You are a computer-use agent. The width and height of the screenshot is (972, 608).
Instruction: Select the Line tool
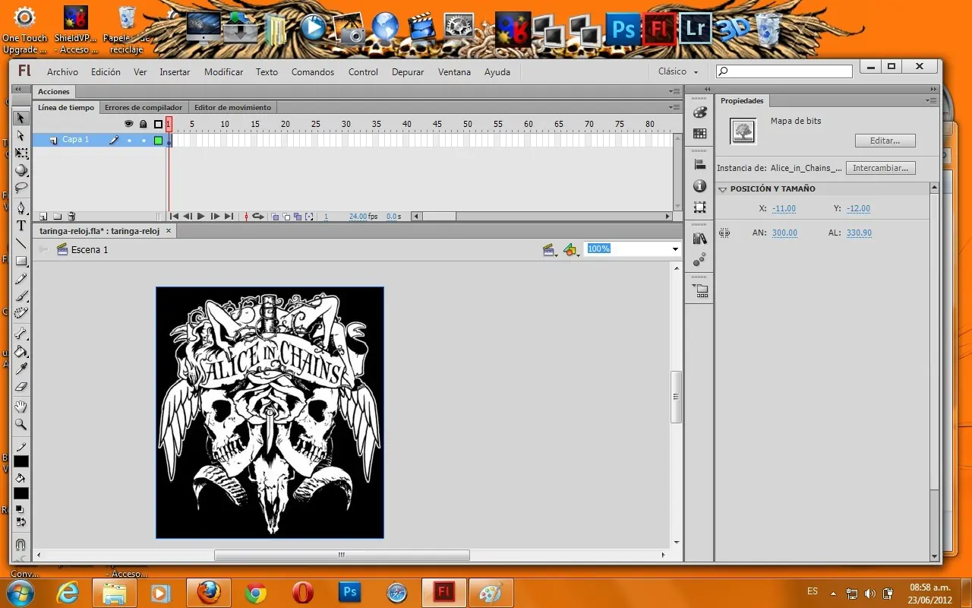click(x=21, y=243)
